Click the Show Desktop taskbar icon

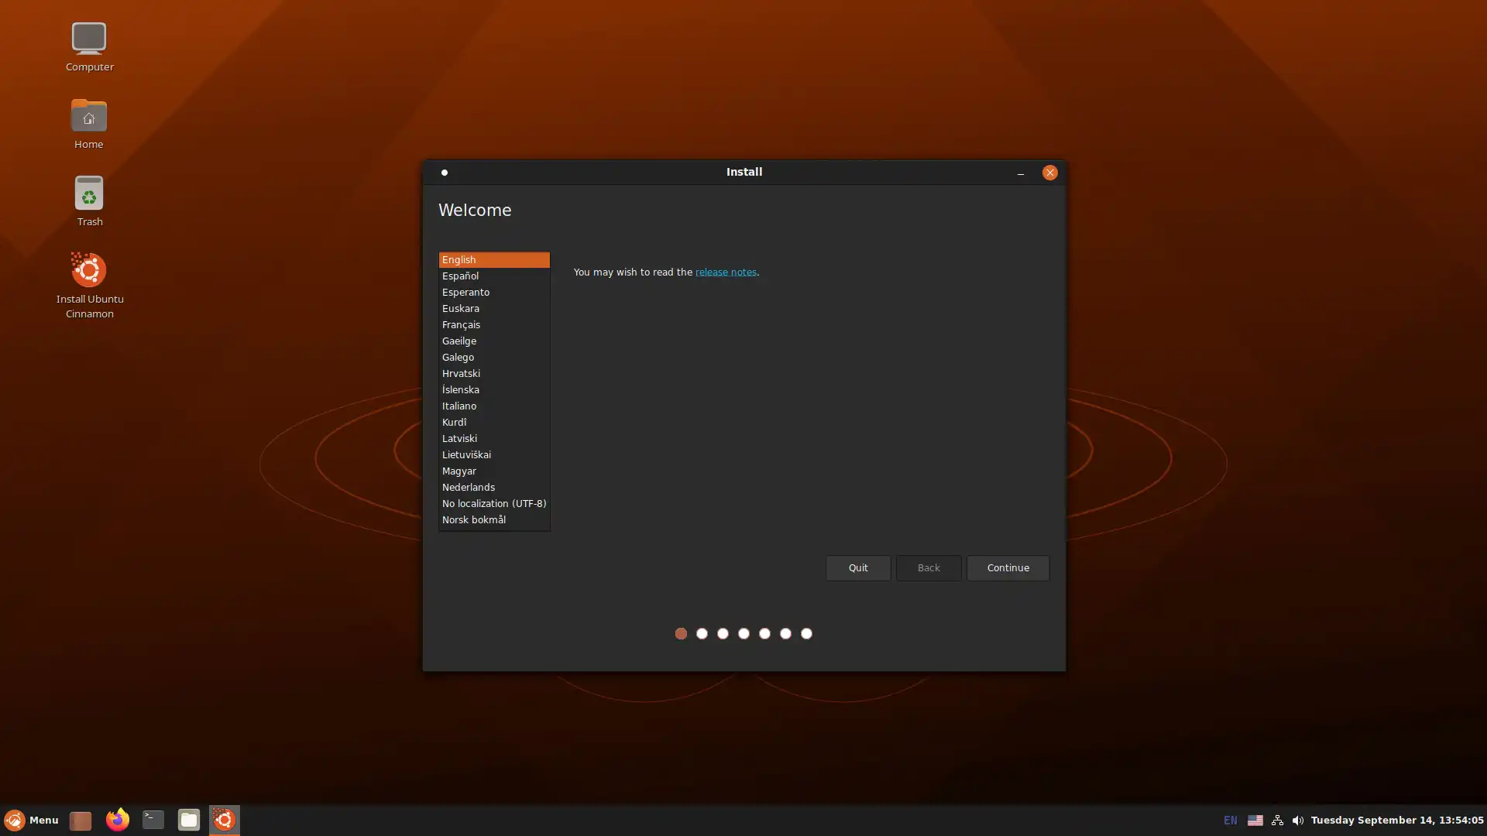click(81, 821)
